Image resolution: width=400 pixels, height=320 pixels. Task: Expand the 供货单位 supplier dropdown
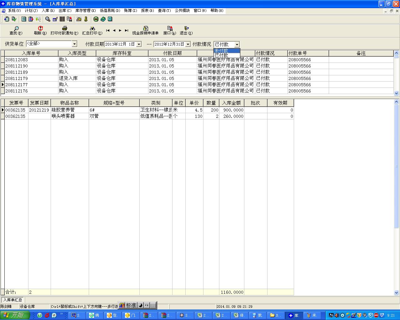[x=74, y=44]
